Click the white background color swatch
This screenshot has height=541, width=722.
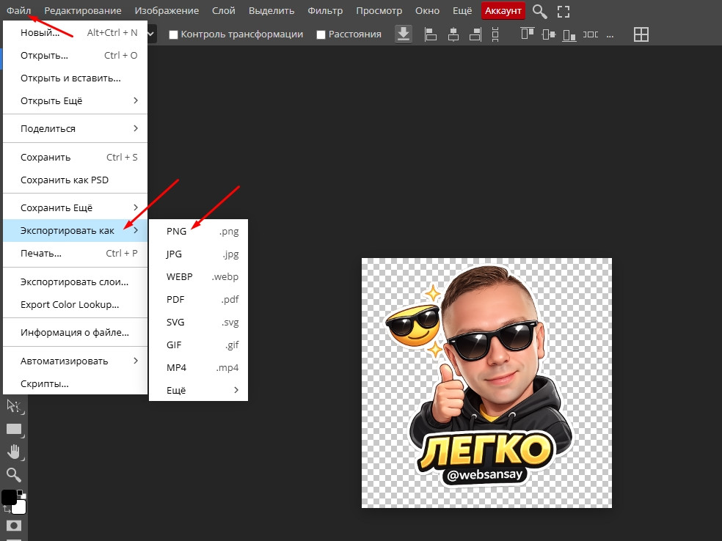(x=21, y=507)
